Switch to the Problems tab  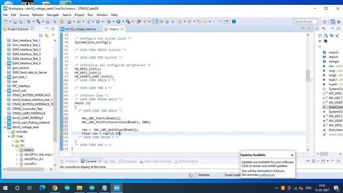(x=69, y=161)
